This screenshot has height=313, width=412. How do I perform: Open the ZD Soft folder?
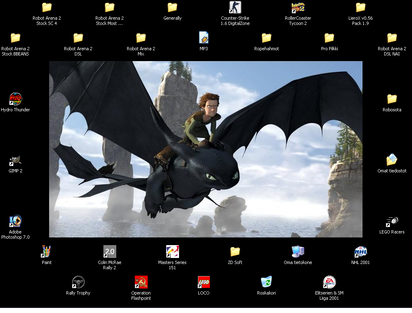tap(235, 252)
